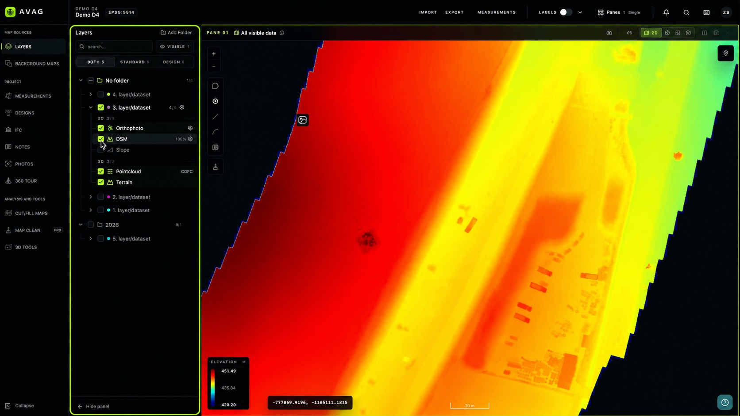This screenshot has width=740, height=416.
Task: Open the help question mark button
Action: coord(725,402)
